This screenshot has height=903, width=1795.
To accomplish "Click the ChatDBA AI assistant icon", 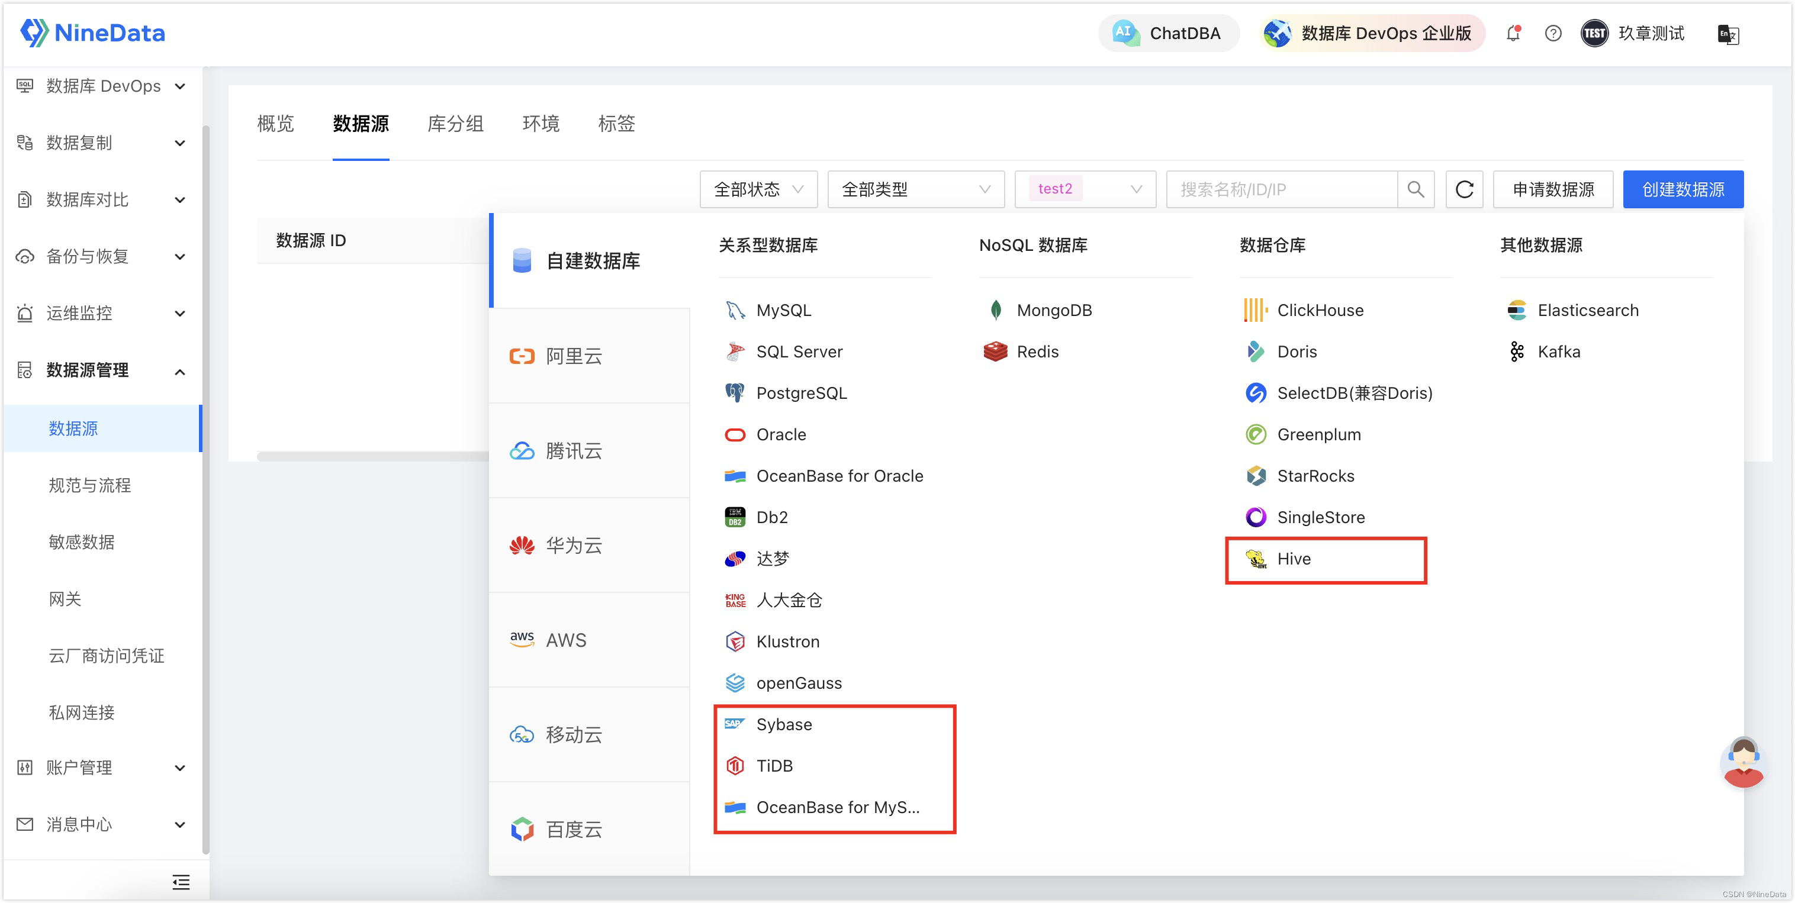I will coord(1126,34).
